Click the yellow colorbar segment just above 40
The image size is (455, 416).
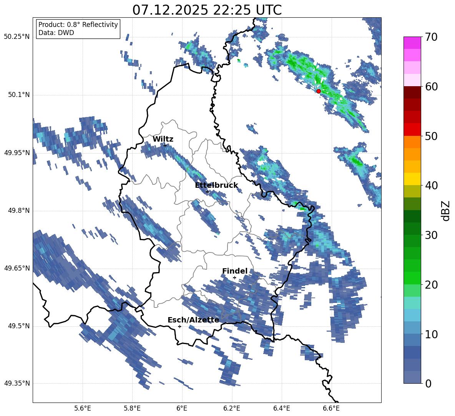click(x=412, y=179)
